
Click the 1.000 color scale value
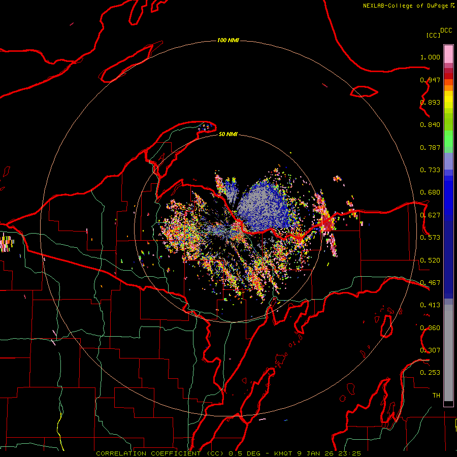tap(430, 57)
